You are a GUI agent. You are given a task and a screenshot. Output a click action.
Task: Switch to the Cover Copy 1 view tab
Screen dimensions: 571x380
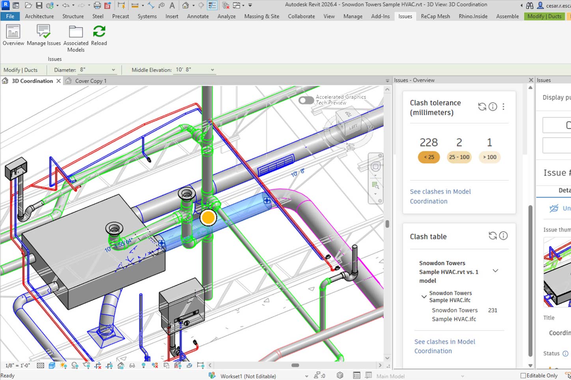tap(91, 81)
